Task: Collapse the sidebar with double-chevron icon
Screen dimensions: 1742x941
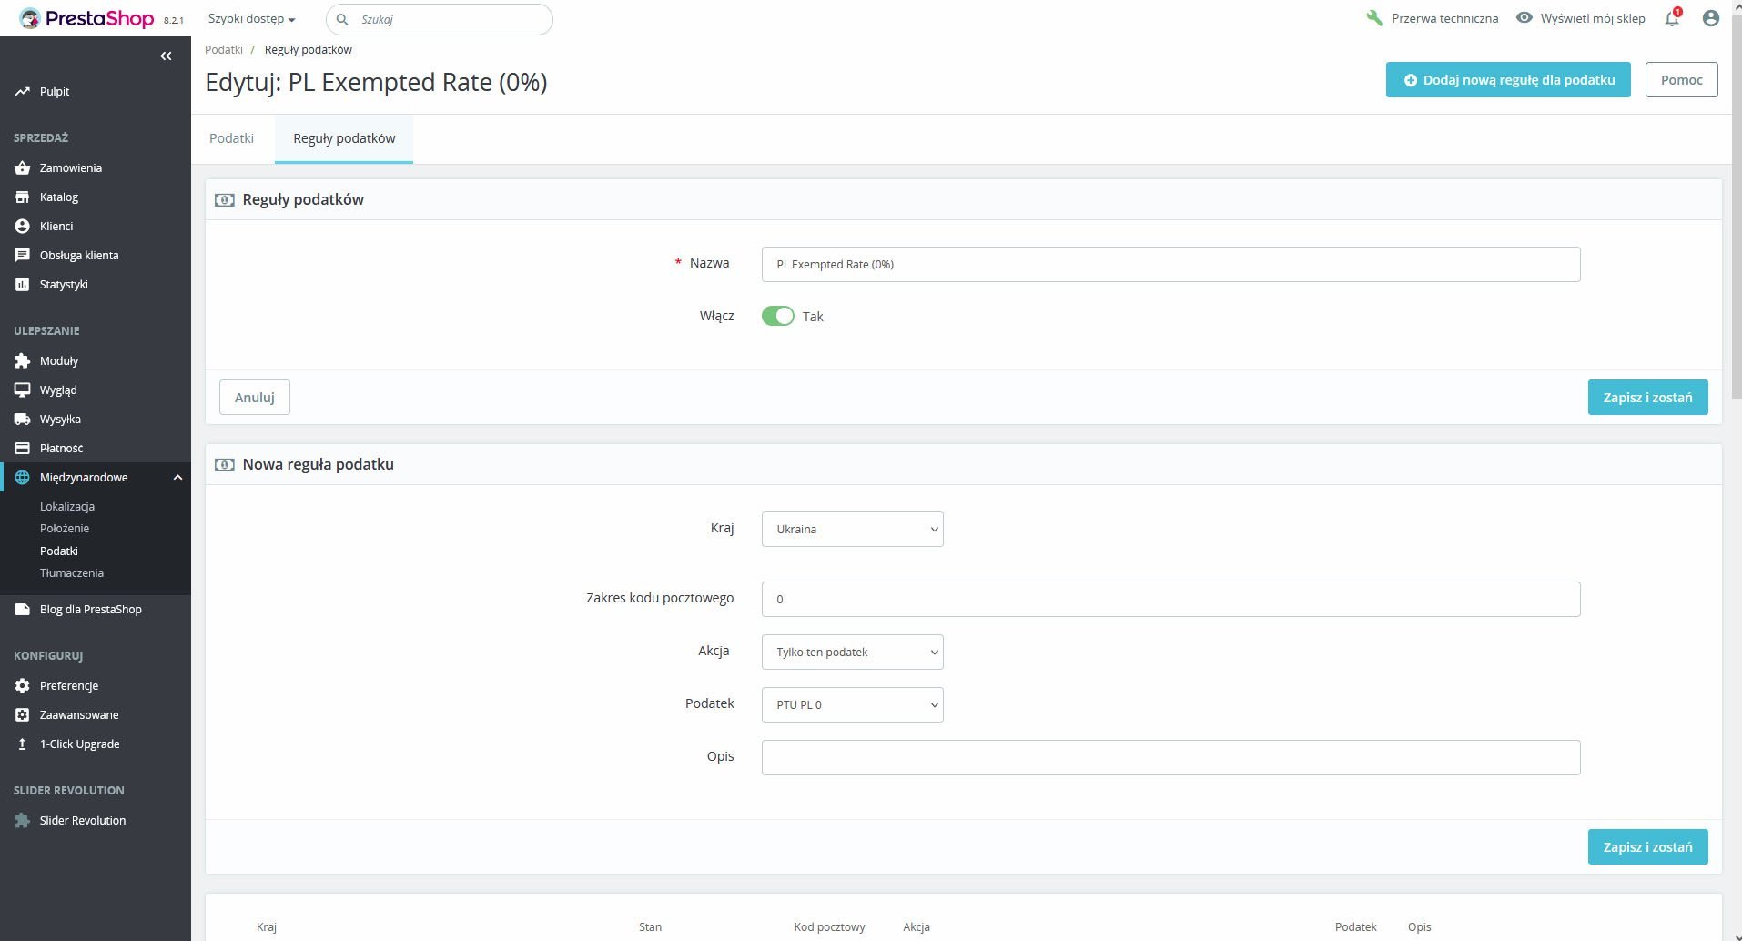Action: pos(166,56)
